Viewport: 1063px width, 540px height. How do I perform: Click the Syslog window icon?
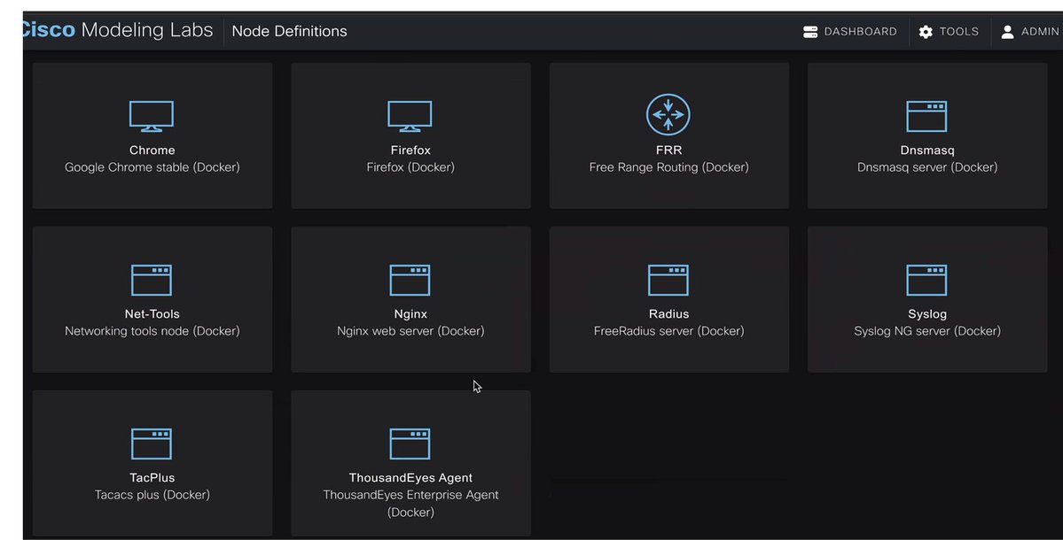pyautogui.click(x=926, y=280)
